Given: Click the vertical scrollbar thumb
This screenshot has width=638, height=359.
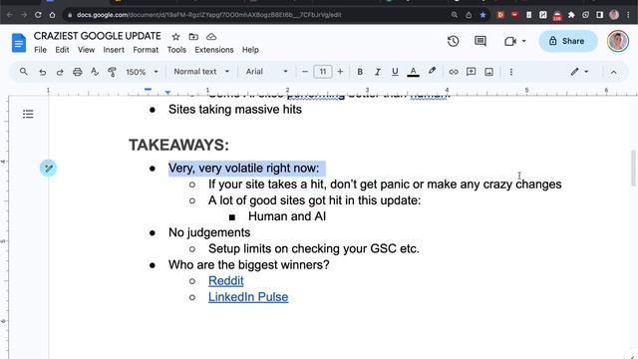Looking at the screenshot, I should click(x=633, y=169).
